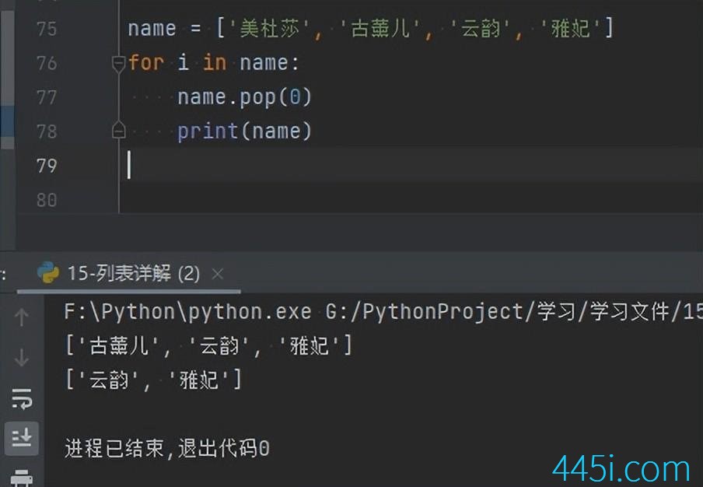Toggle the Soft-Wrap console icon

click(x=22, y=398)
